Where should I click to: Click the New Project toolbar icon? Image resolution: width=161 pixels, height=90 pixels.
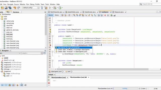[x=2, y=8]
